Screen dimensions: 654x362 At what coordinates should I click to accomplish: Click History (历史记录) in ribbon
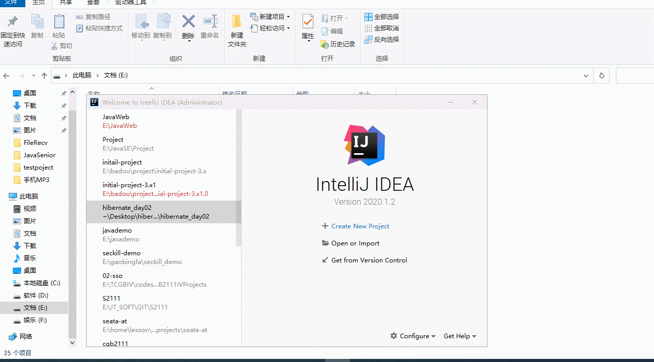(x=338, y=44)
